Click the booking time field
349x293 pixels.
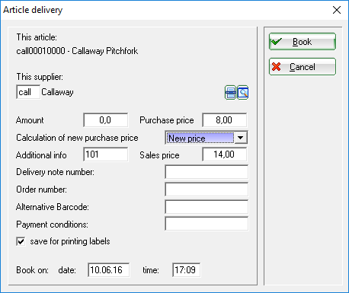(186, 270)
